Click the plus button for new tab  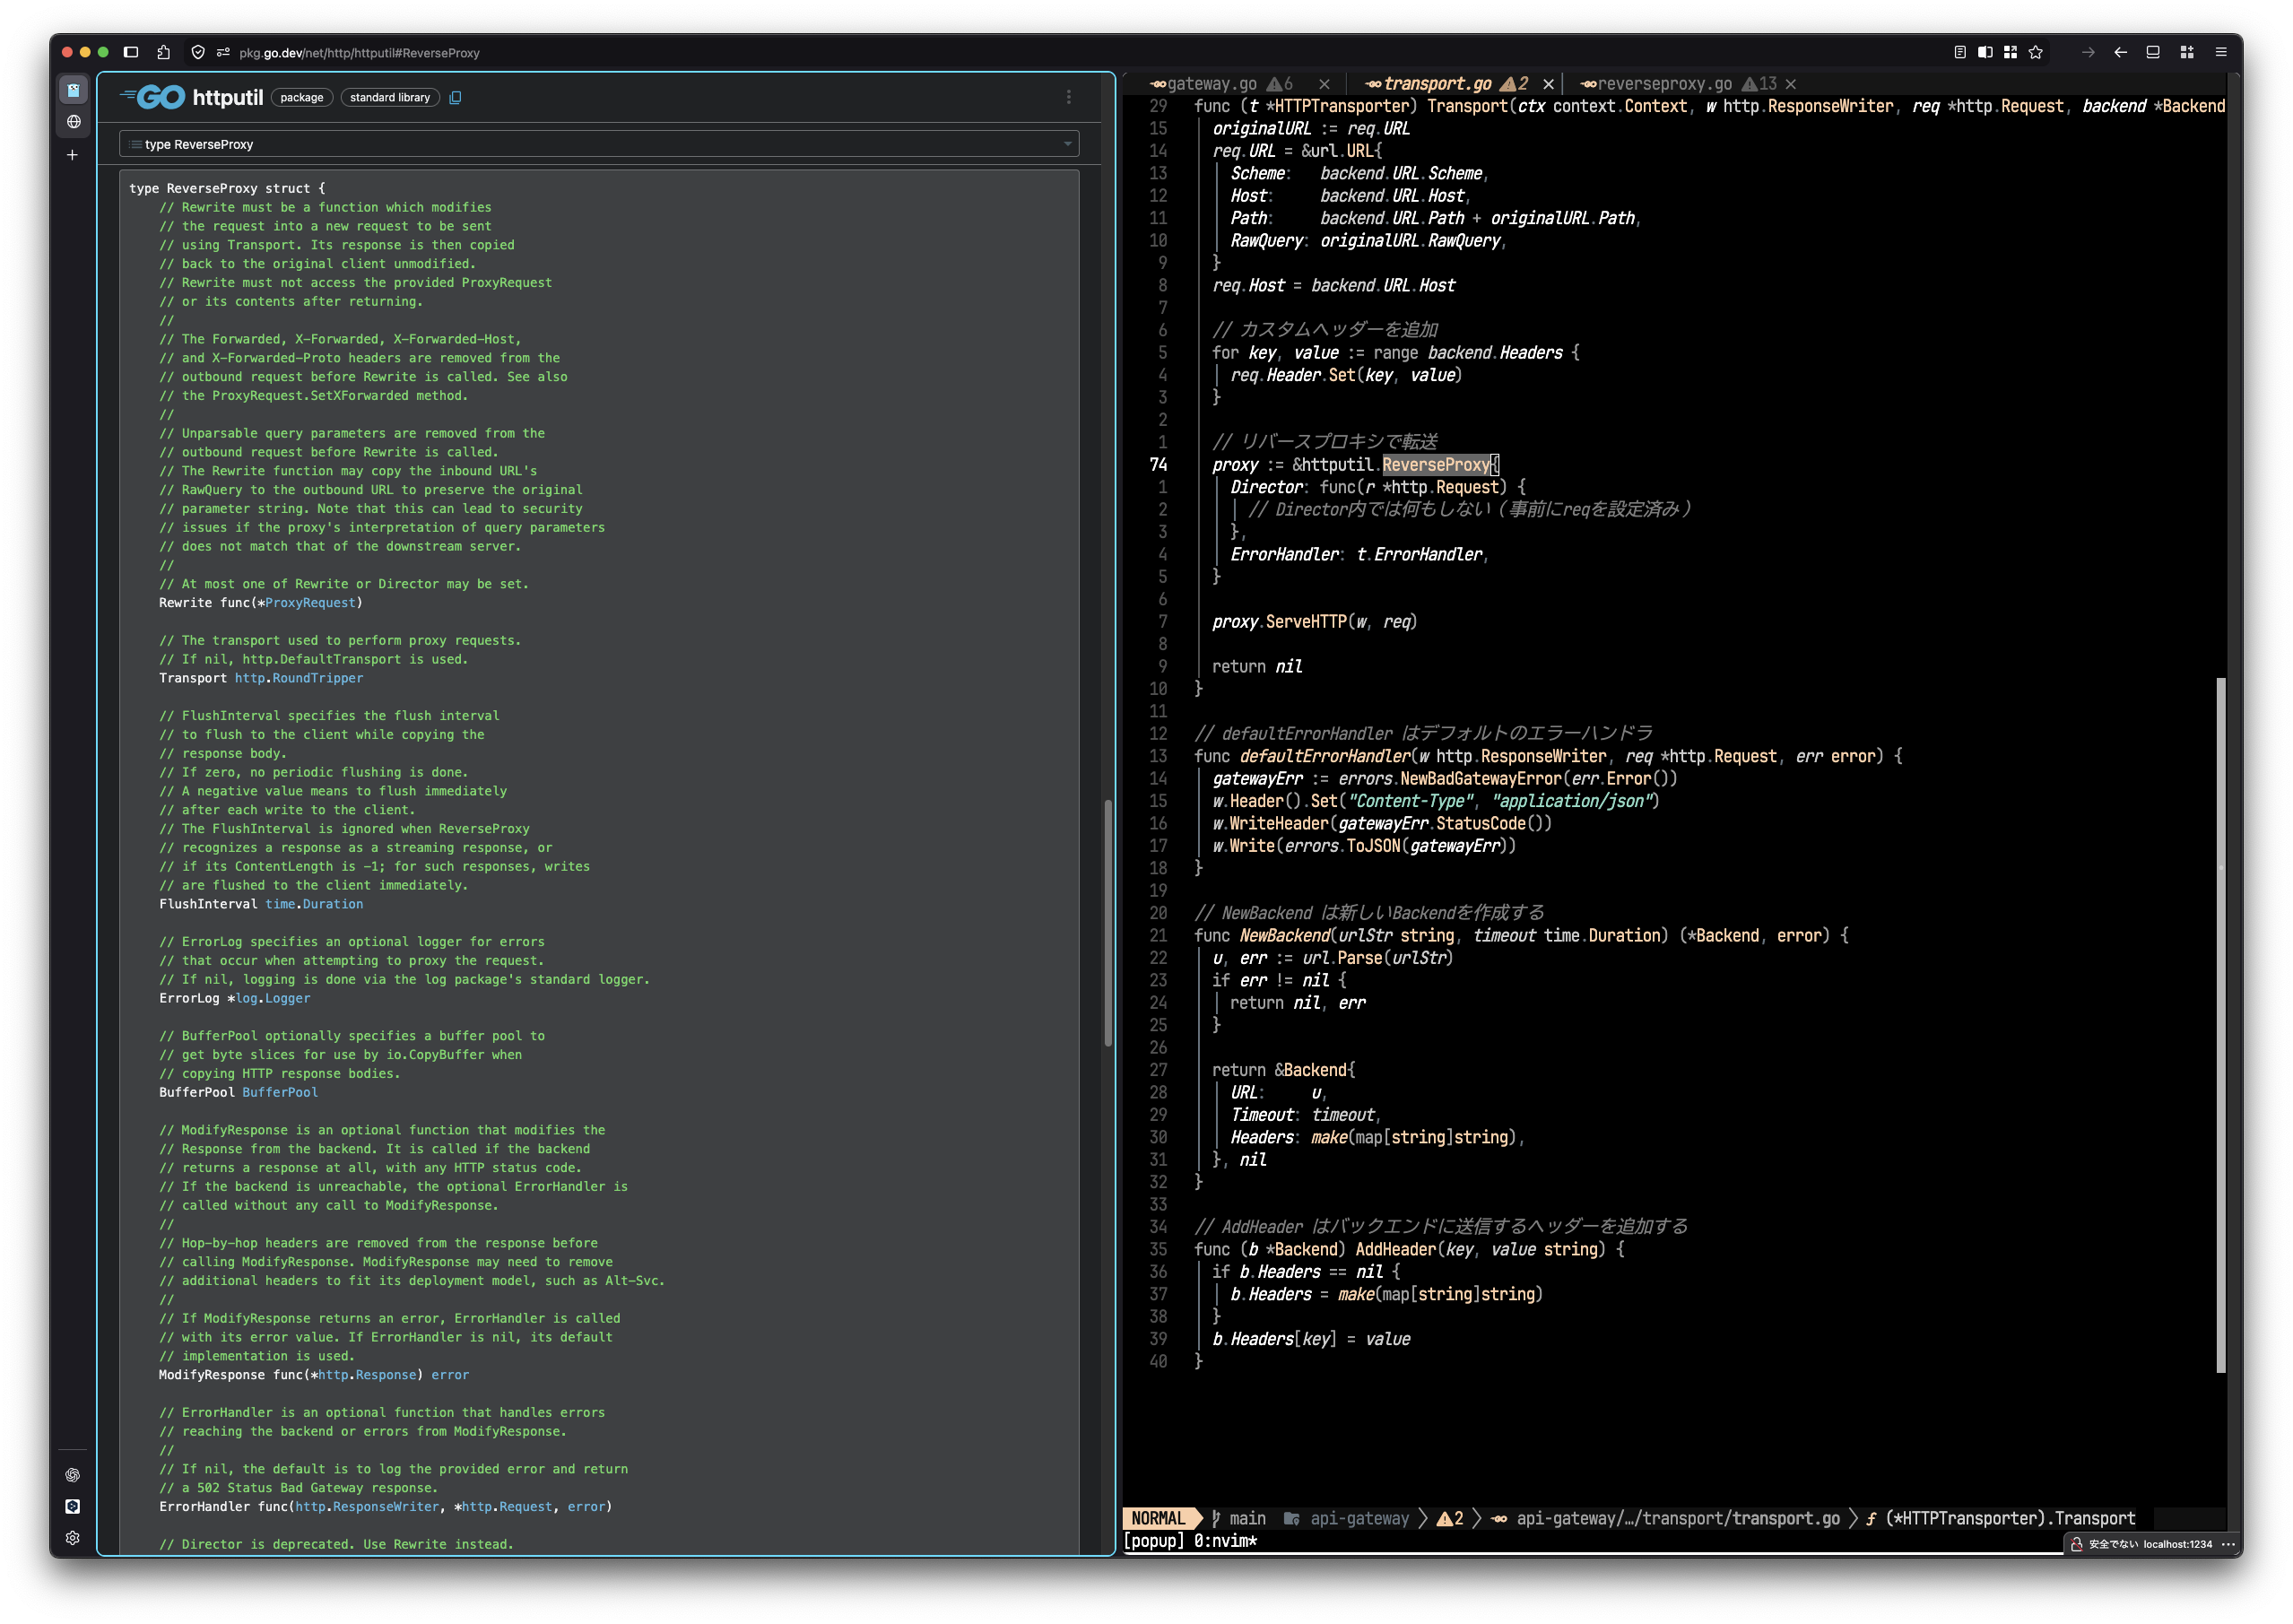72,155
